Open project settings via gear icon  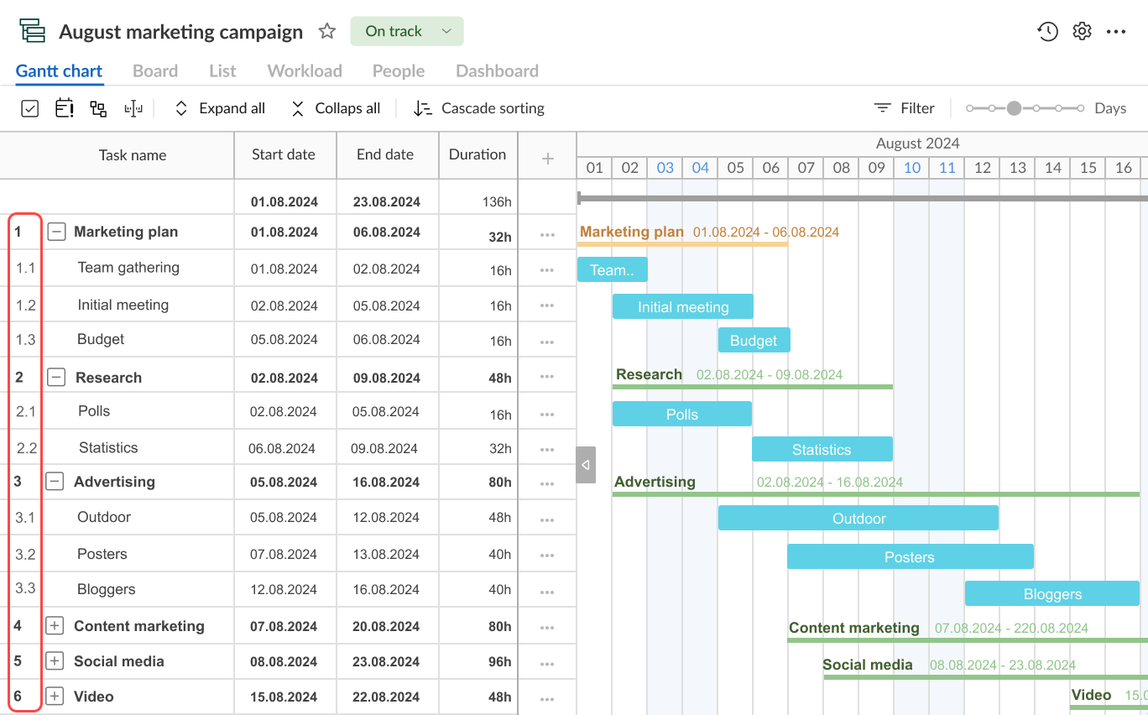(1082, 30)
